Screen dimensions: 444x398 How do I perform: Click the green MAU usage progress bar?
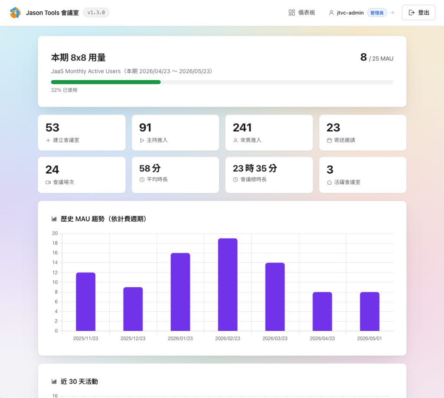pyautogui.click(x=106, y=82)
